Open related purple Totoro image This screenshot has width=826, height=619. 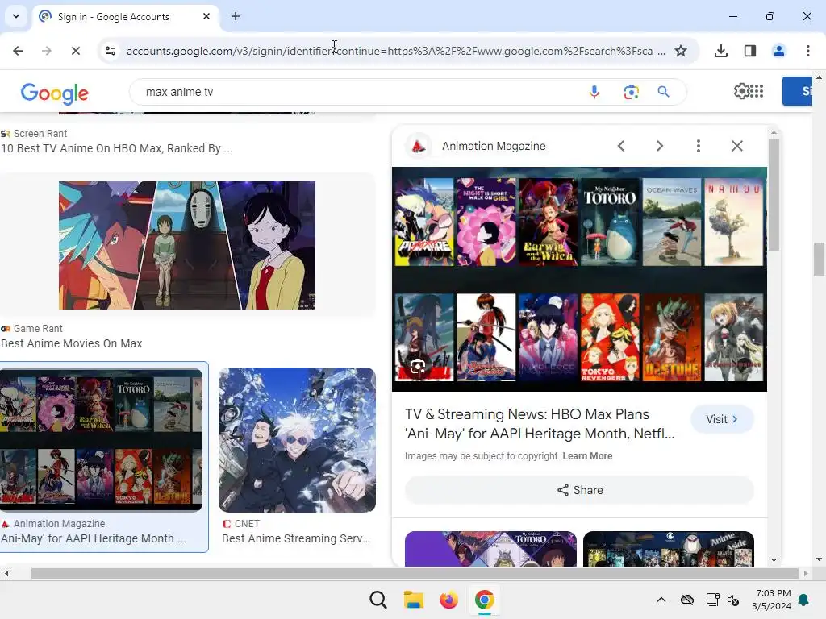coord(490,548)
